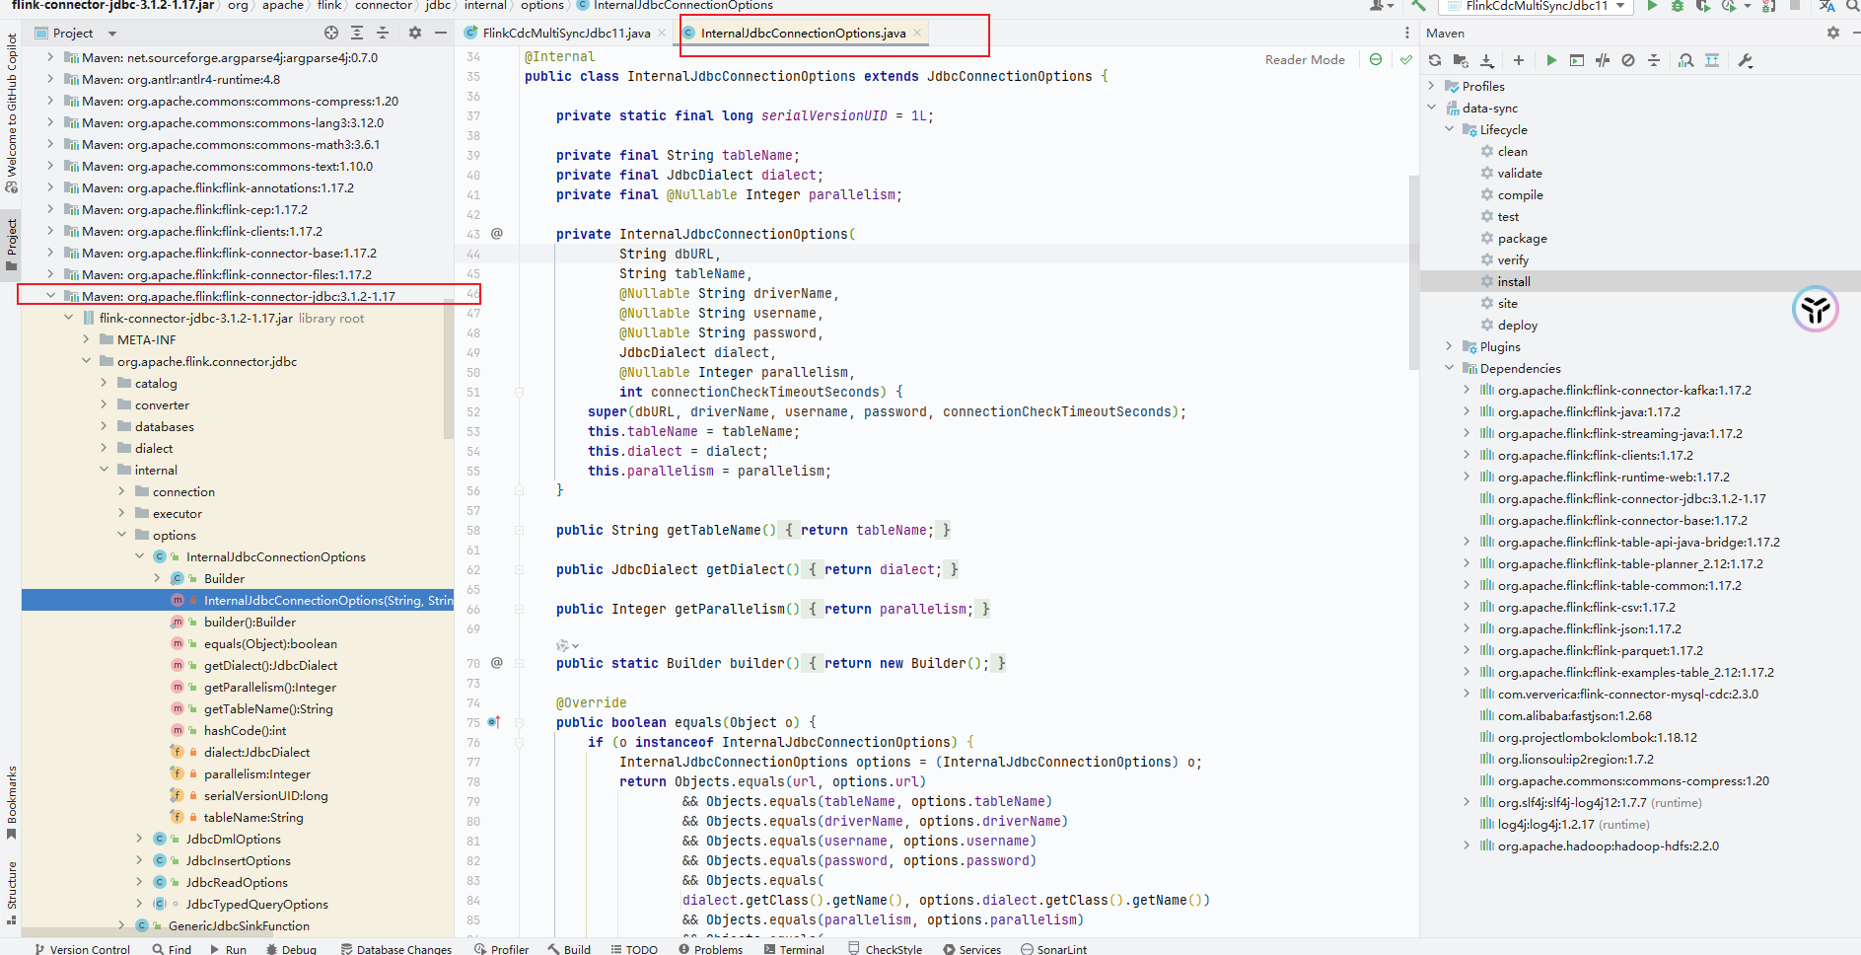Open the Database Changes tool window
1861x955 pixels.
tap(396, 948)
